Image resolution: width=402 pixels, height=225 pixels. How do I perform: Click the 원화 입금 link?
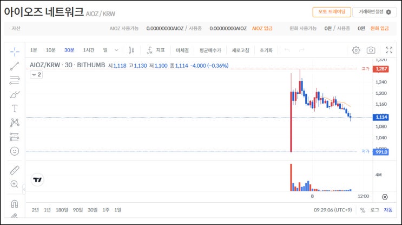point(380,28)
